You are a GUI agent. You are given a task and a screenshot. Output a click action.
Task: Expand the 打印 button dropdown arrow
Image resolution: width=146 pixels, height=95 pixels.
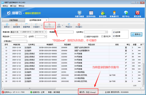[x=62, y=25]
